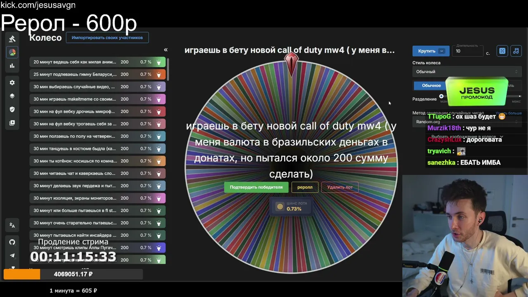Click the 0.7 % chance in 'makeitmeme' row
This screenshot has height=297, width=528.
(146, 99)
